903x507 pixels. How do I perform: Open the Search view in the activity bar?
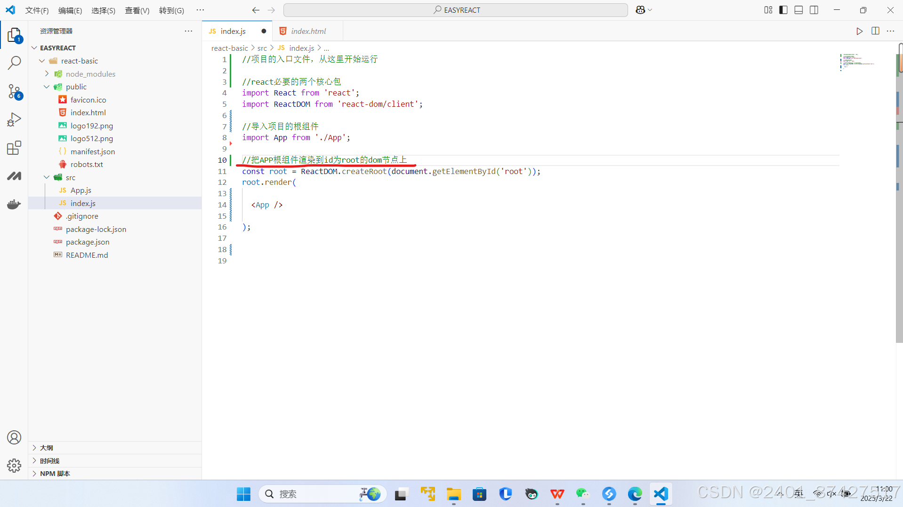(x=14, y=62)
